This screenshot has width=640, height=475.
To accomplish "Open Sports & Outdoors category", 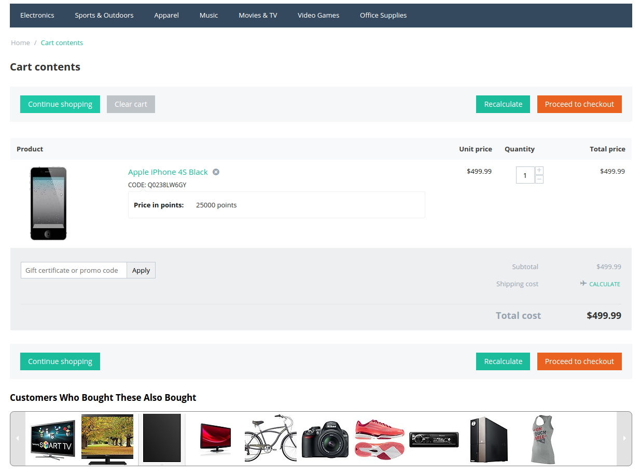I will [104, 16].
